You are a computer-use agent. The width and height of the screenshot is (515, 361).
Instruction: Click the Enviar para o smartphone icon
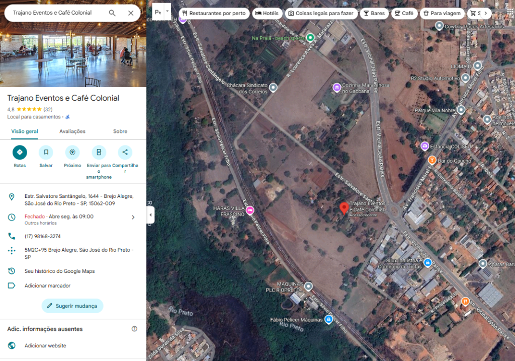[99, 152]
